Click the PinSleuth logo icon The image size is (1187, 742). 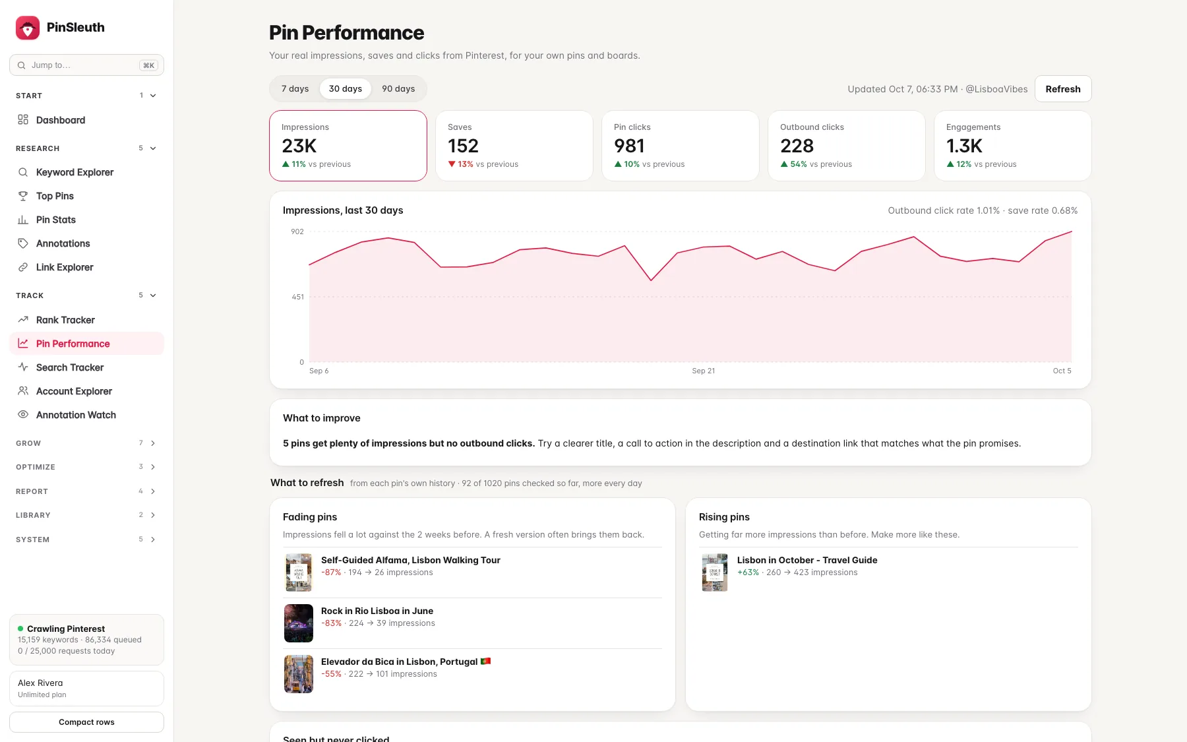(x=28, y=28)
